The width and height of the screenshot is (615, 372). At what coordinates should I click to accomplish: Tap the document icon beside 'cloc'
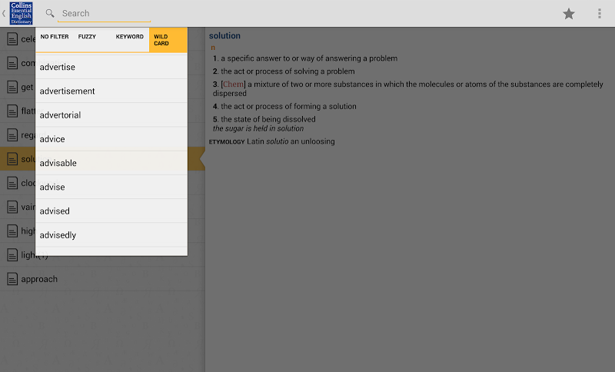pyautogui.click(x=12, y=183)
